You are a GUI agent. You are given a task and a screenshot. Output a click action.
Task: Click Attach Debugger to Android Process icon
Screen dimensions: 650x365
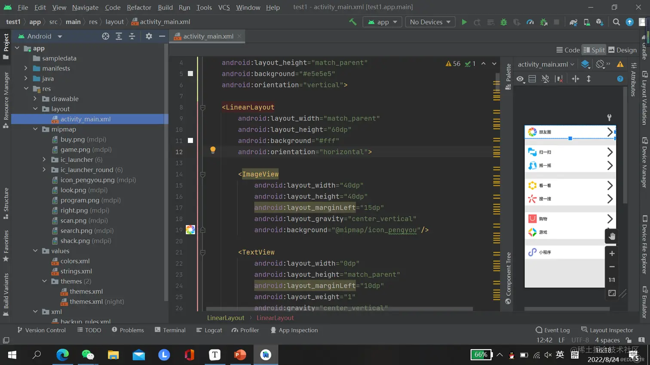click(543, 22)
